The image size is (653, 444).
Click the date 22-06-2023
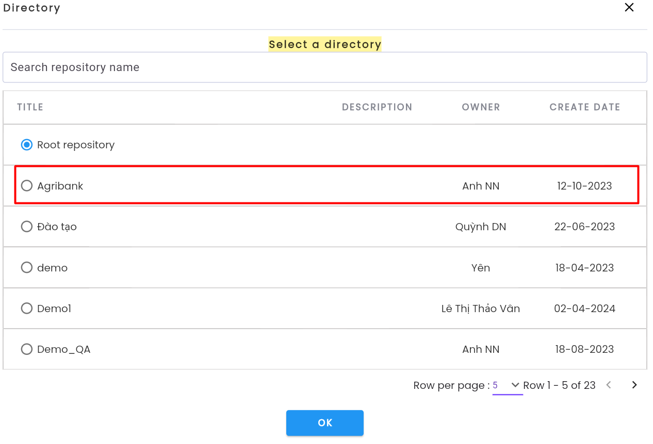click(x=584, y=227)
